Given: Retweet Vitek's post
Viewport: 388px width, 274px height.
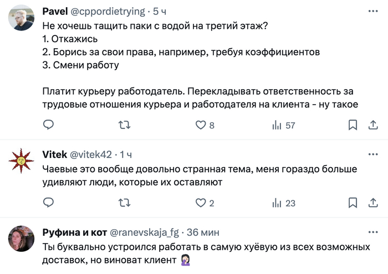Looking at the screenshot, I should [x=125, y=203].
